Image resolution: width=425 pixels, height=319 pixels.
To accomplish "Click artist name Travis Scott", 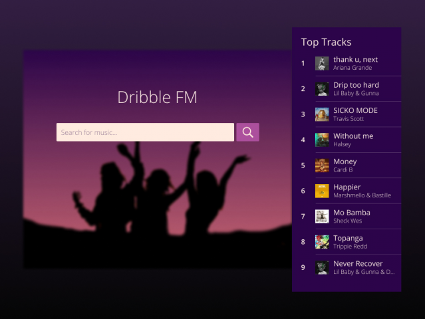I will (x=349, y=118).
